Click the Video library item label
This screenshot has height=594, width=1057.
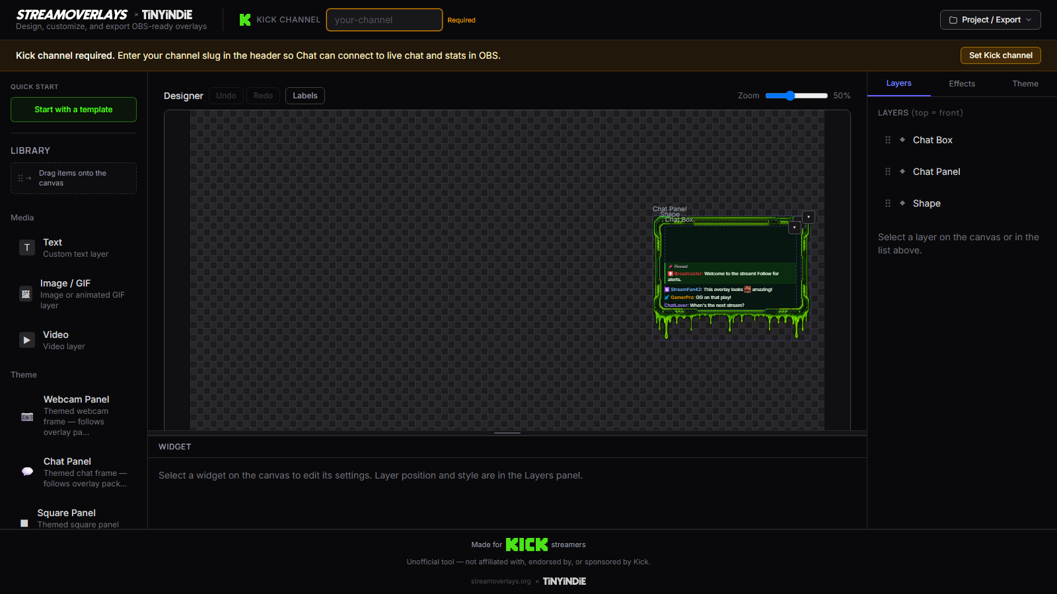tap(56, 335)
